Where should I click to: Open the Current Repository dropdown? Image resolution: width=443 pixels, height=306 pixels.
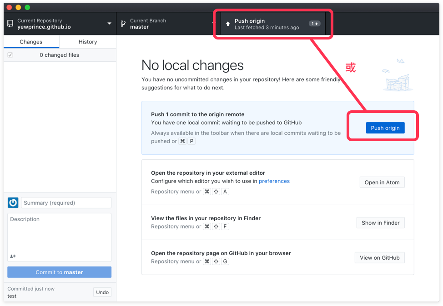pyautogui.click(x=60, y=24)
